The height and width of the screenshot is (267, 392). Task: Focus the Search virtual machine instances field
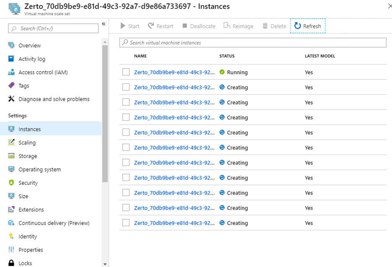point(253,42)
